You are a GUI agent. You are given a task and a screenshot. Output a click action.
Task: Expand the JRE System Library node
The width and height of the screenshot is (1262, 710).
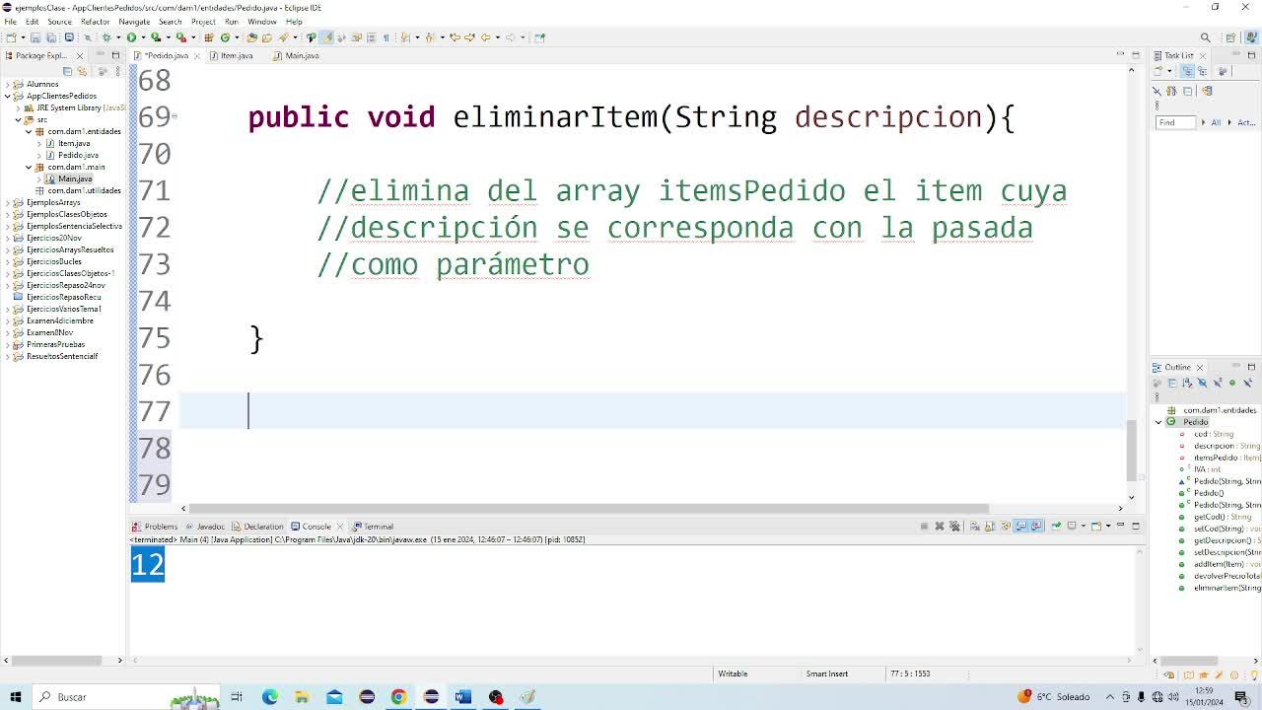(x=18, y=107)
